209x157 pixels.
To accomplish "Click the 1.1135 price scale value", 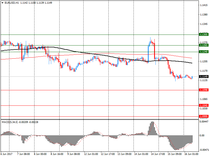I will (204, 80).
